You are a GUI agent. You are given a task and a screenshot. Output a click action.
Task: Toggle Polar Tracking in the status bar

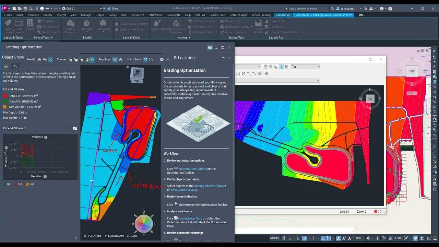point(305,238)
